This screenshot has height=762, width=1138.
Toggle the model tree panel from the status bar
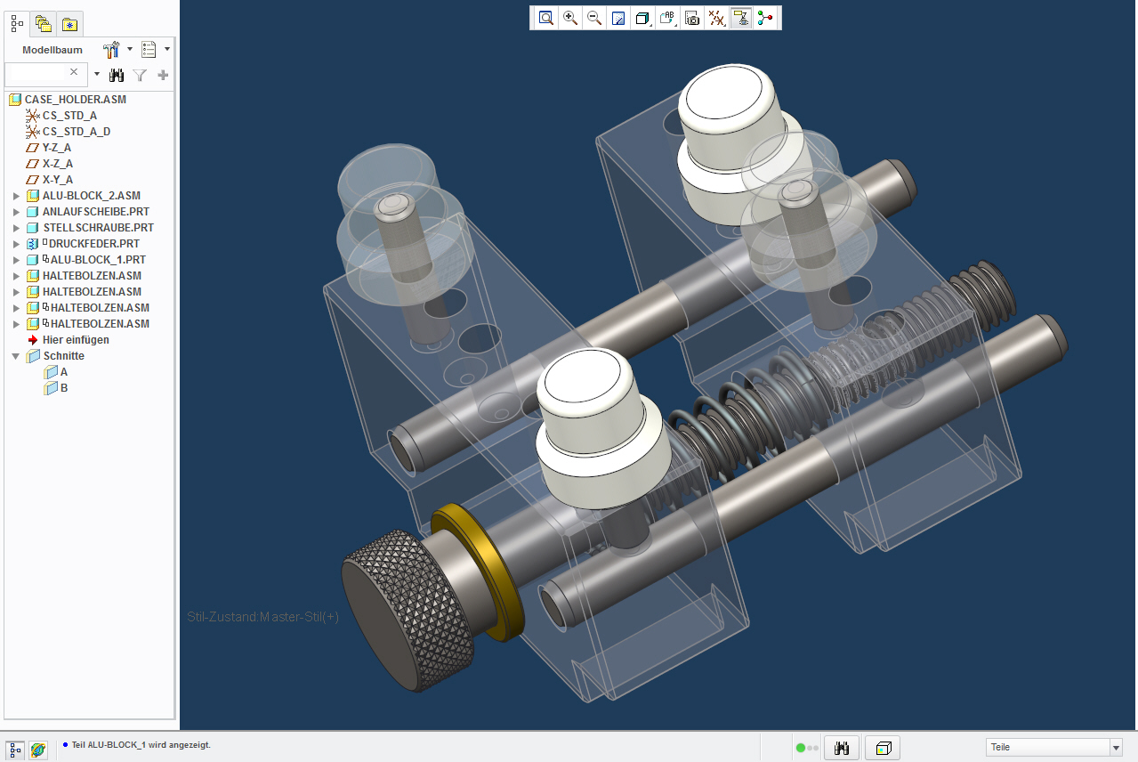pos(15,750)
